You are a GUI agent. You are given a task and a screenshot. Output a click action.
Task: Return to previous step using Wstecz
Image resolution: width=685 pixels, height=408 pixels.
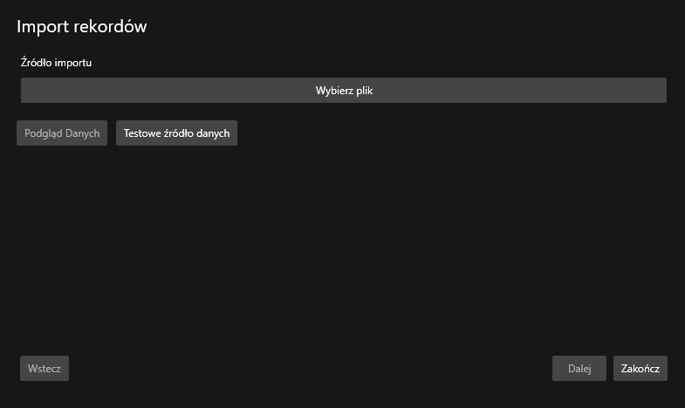point(45,369)
